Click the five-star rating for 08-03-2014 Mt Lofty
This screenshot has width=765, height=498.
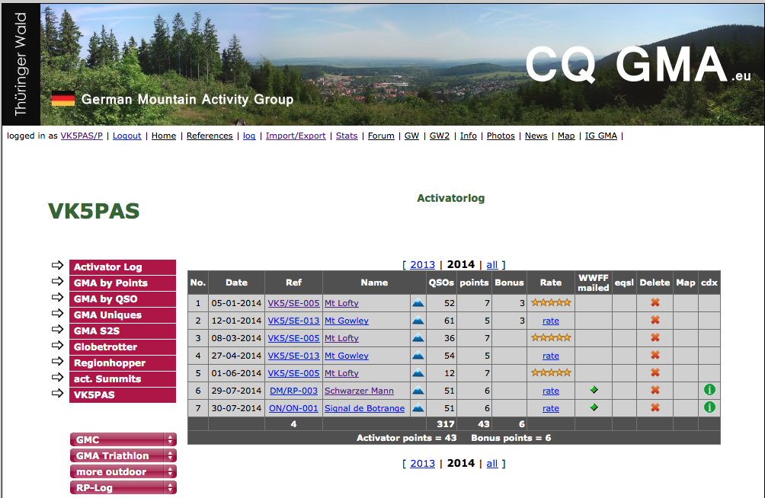(x=551, y=338)
